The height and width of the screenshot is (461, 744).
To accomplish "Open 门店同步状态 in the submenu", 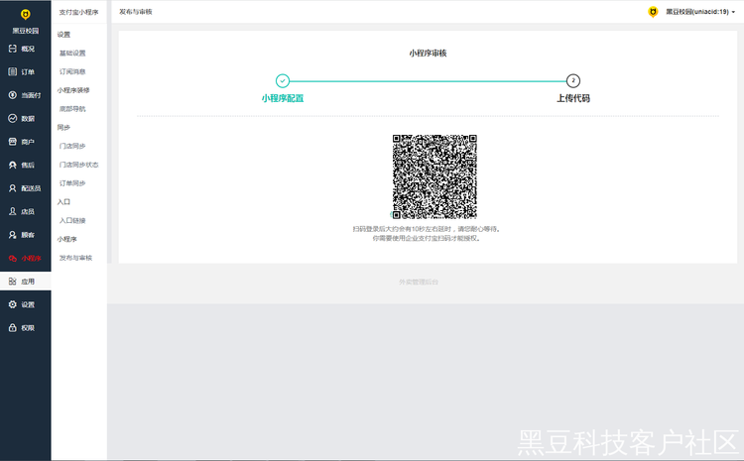I will (78, 165).
